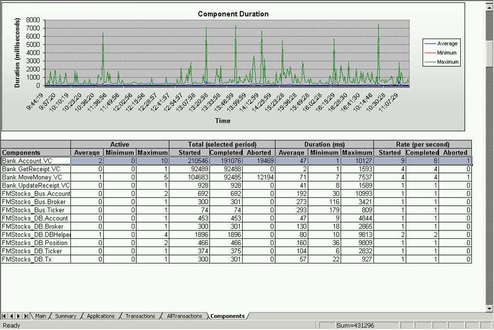Select the FMStocks_Bus.Broker cell
Viewport: 494px width, 330px height.
[35, 202]
